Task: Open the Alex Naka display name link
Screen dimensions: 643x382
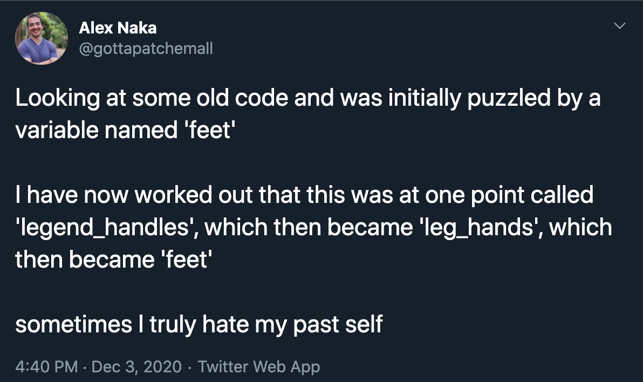Action: [x=118, y=28]
